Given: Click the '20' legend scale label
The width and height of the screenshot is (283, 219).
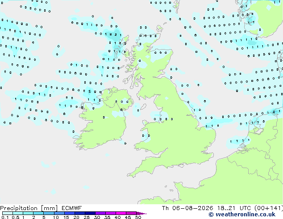Looking at the screenshot, I should 76,217.
